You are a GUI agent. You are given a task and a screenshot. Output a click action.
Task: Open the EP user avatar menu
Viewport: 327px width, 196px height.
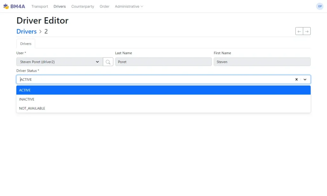pos(320,6)
